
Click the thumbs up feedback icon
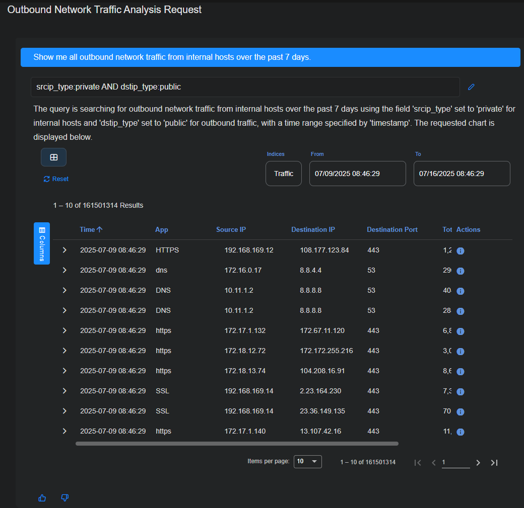click(x=42, y=498)
